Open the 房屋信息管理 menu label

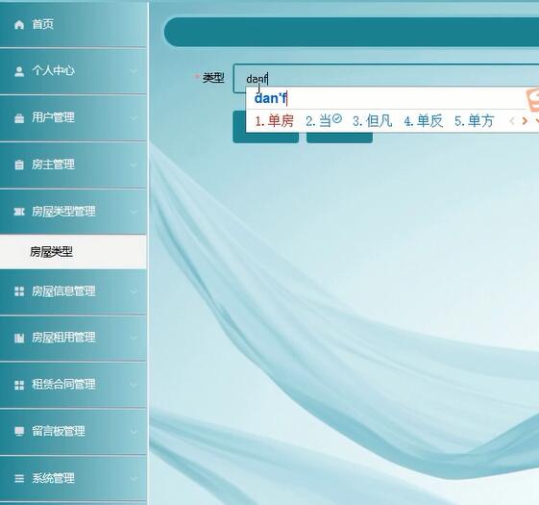point(63,291)
